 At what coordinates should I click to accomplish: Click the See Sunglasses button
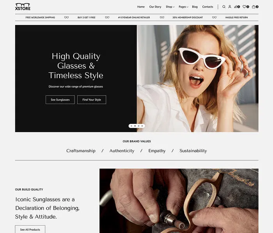point(60,100)
